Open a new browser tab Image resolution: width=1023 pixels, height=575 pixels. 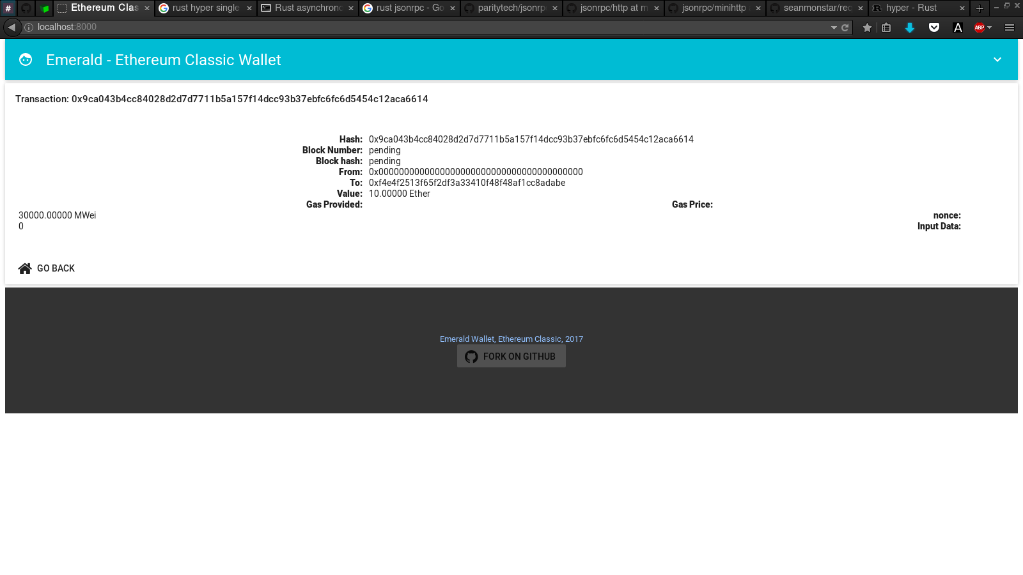tap(980, 8)
